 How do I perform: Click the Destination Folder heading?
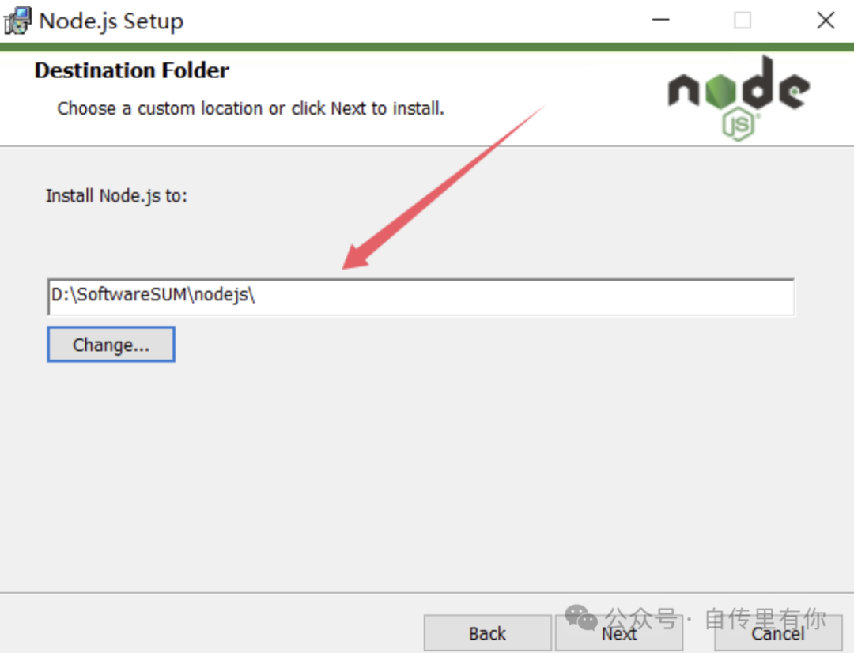pos(132,70)
